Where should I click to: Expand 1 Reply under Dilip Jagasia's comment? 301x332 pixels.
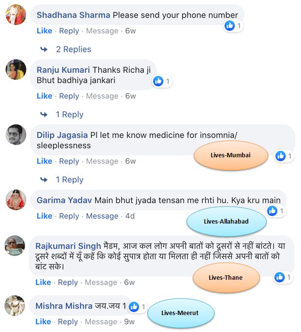(x=70, y=180)
